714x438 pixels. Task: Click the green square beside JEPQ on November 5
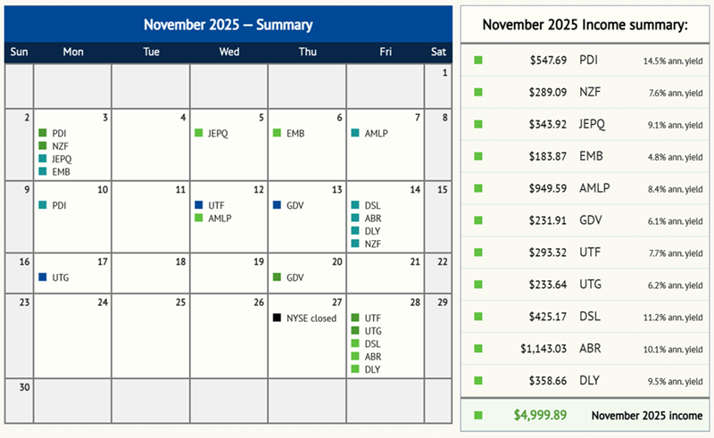[x=199, y=133]
